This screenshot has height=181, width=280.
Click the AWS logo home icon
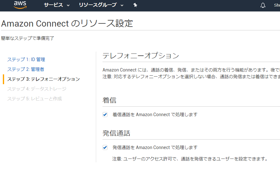(x=20, y=5)
